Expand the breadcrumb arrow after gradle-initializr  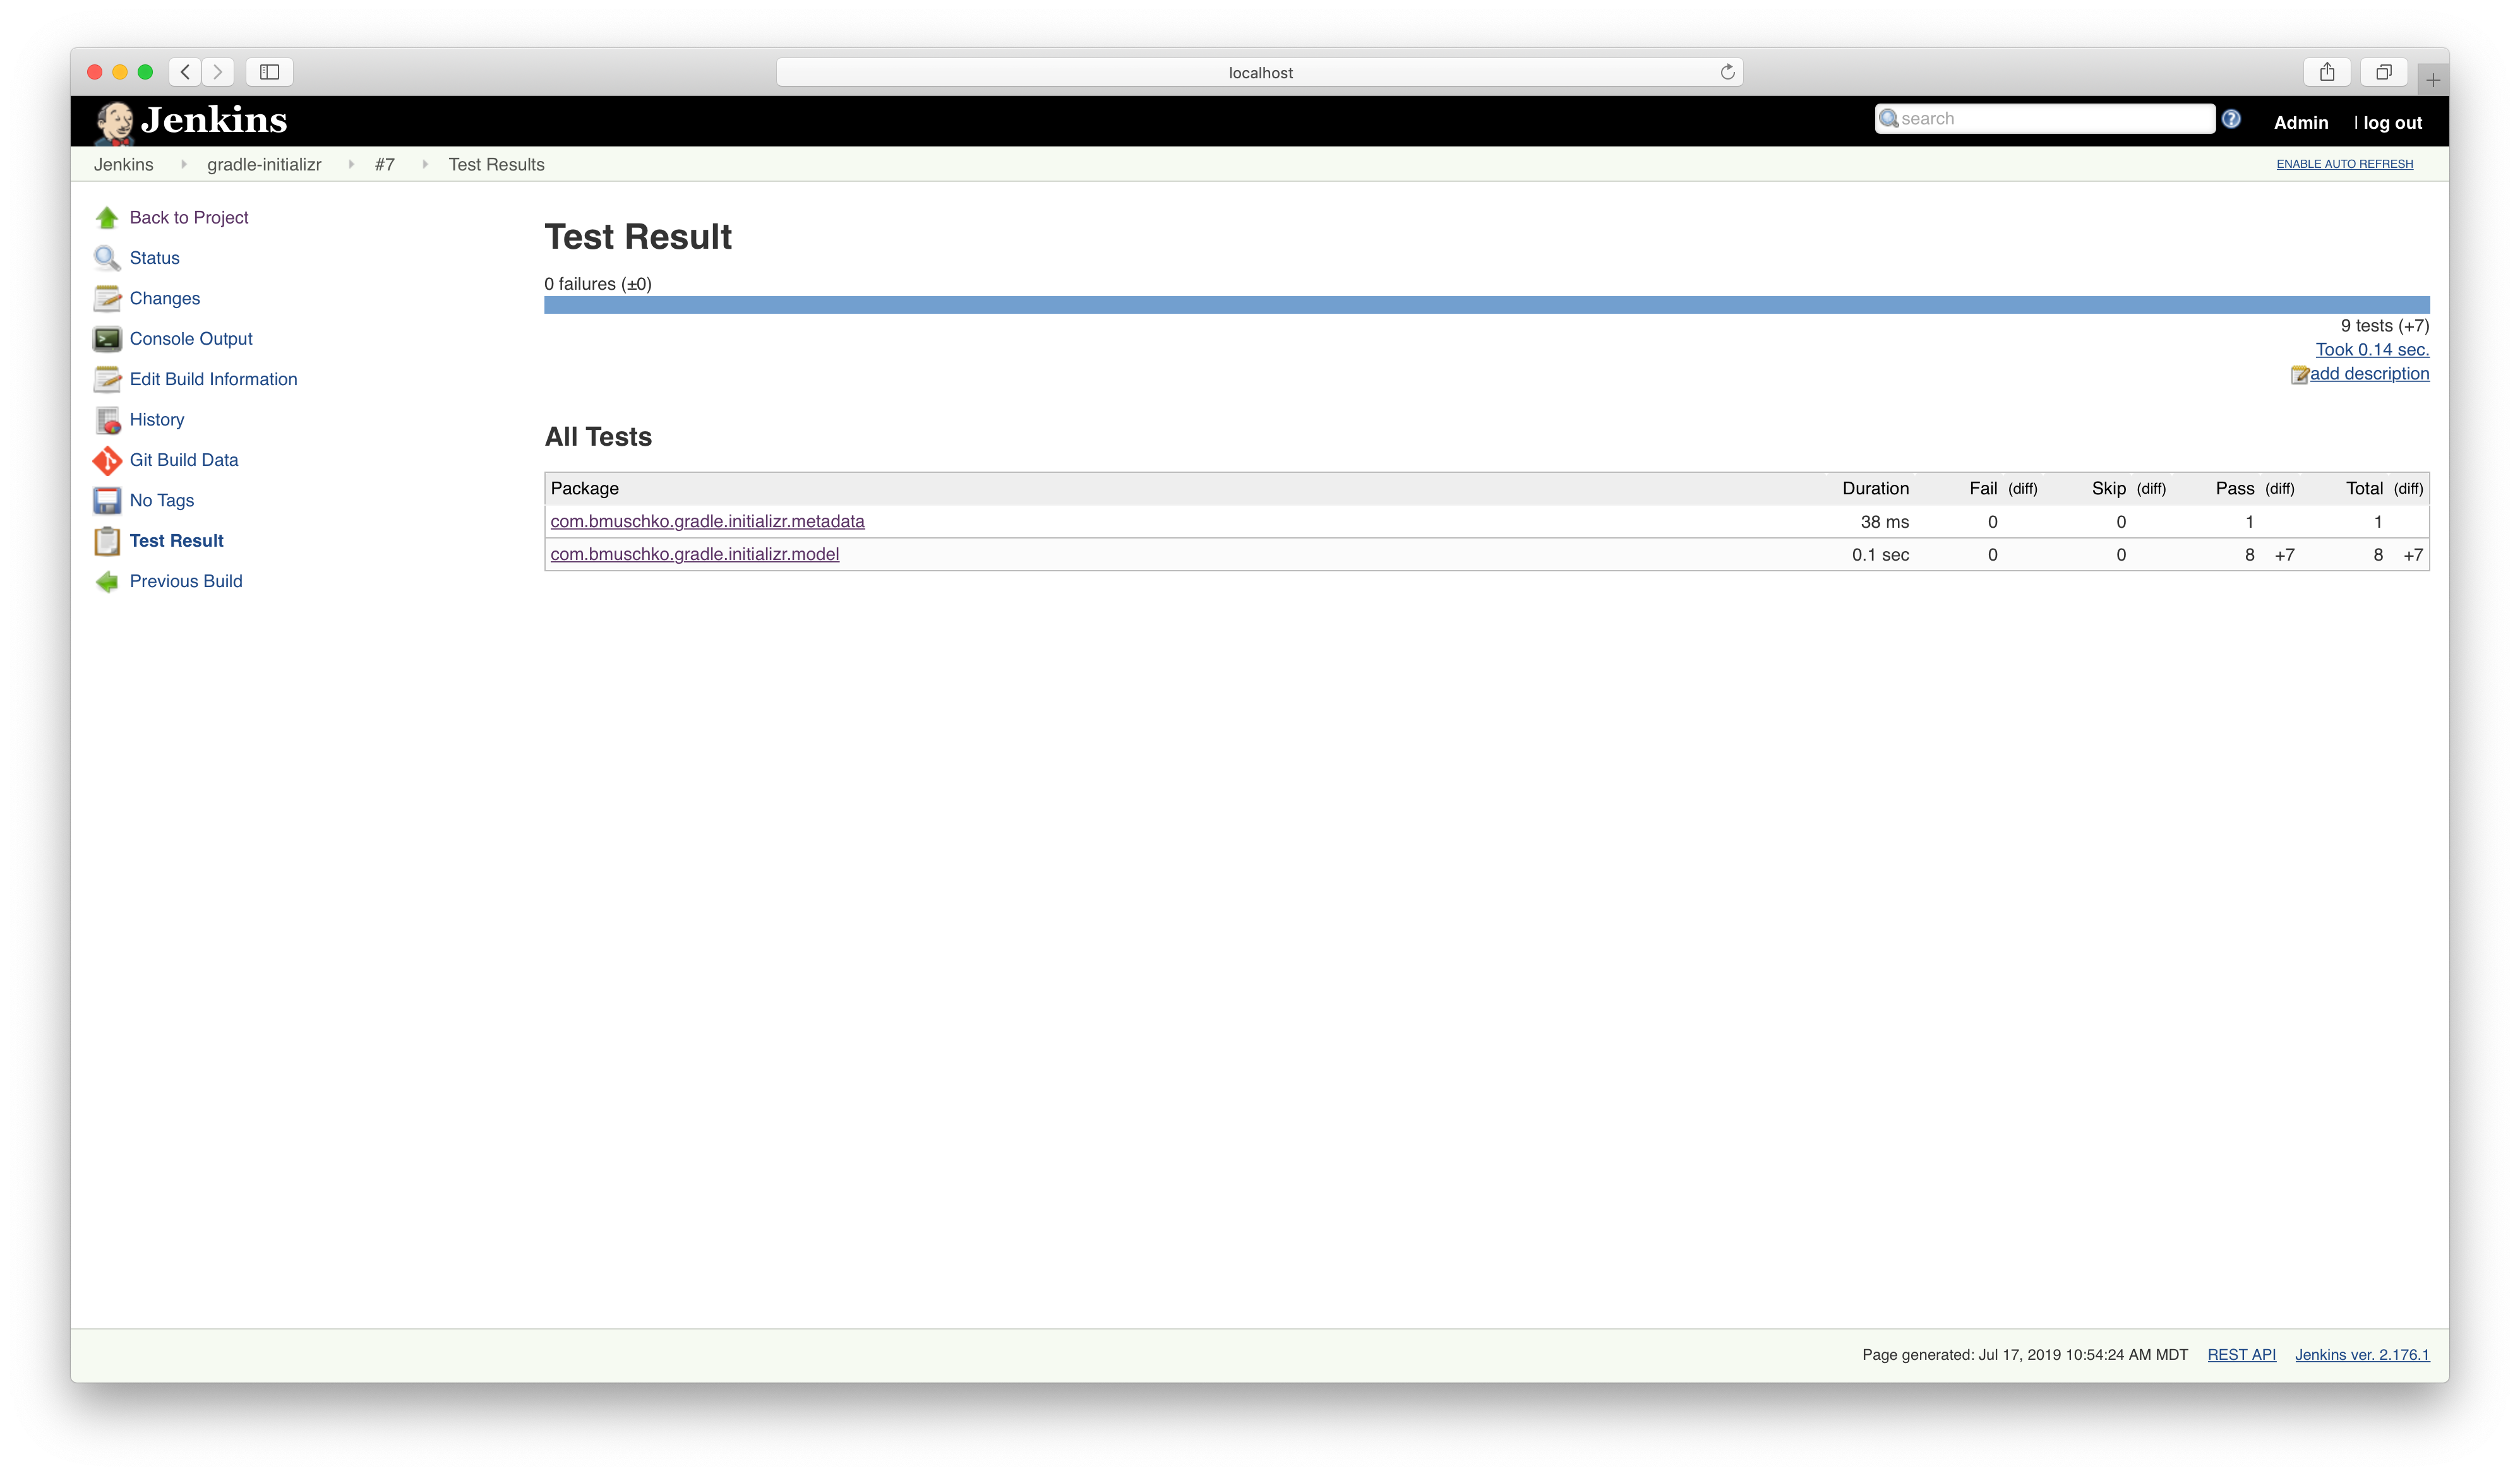click(351, 165)
